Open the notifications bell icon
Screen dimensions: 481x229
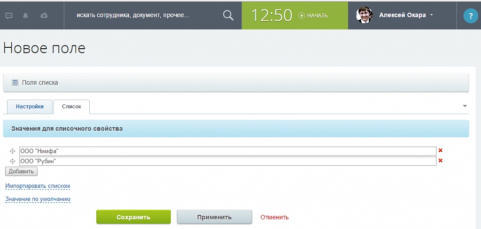point(25,15)
